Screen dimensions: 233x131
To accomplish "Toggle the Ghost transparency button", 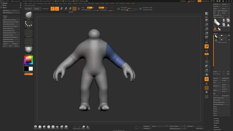I will tap(206, 88).
